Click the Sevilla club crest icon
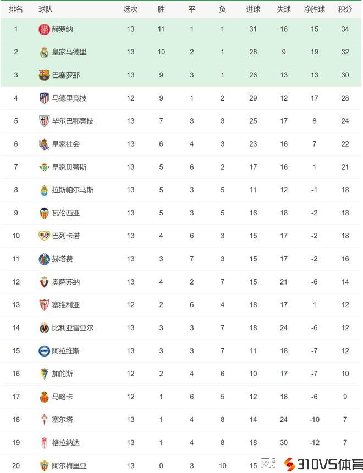 coord(44,305)
